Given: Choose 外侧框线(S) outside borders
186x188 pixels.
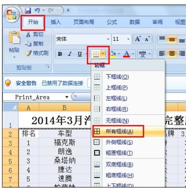Looking at the screenshot, I should 128,142.
